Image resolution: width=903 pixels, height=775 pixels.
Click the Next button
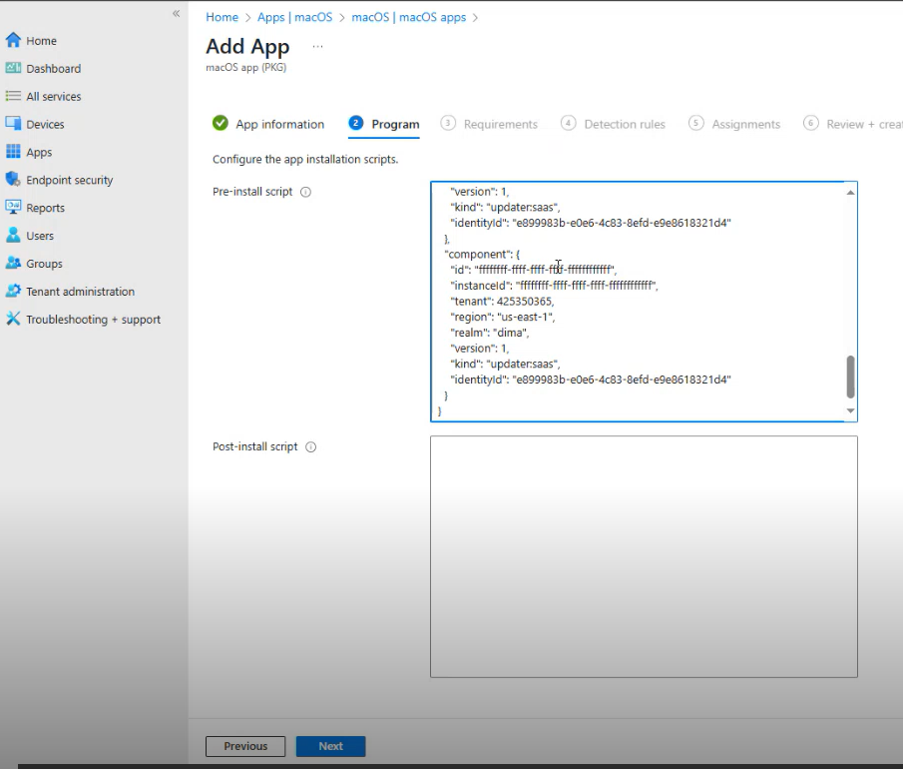(330, 746)
